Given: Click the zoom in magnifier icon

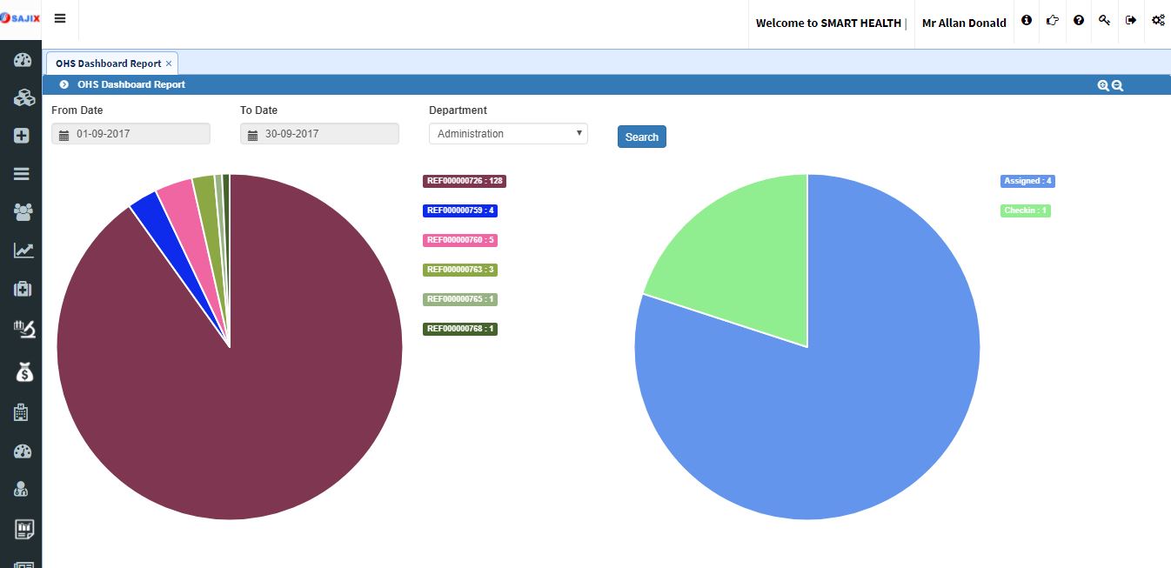Looking at the screenshot, I should [x=1103, y=85].
